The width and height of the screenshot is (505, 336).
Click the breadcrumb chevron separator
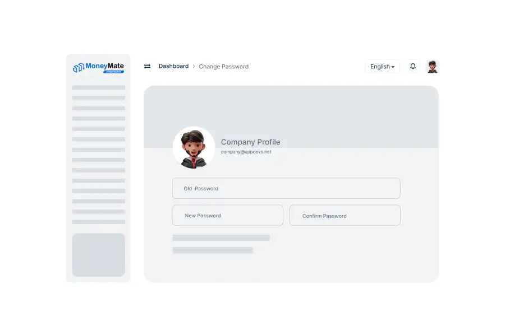(194, 66)
